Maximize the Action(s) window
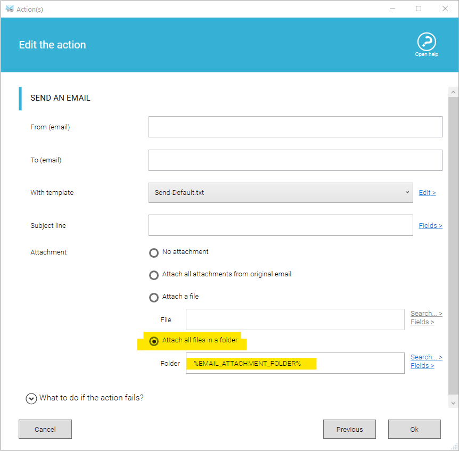 tap(419, 9)
